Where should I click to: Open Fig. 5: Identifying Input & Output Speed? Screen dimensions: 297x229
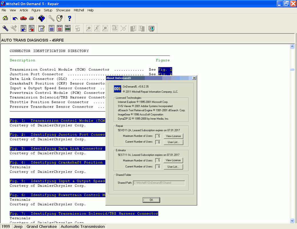click(57, 181)
